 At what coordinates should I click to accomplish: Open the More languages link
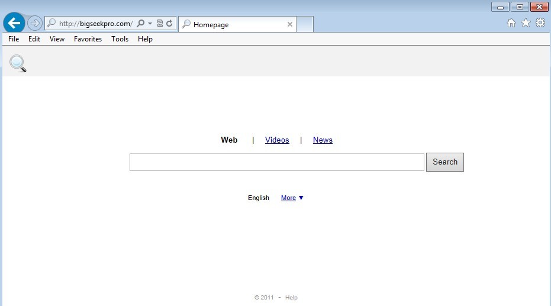tap(288, 198)
